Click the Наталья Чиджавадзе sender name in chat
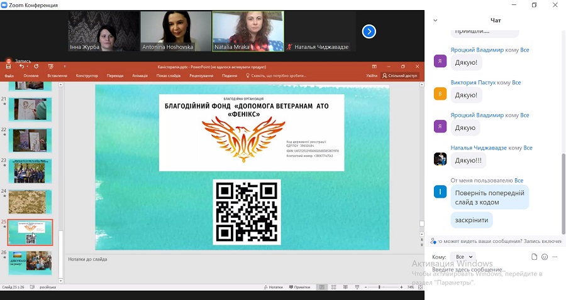This screenshot has width=566, height=300. [x=479, y=147]
